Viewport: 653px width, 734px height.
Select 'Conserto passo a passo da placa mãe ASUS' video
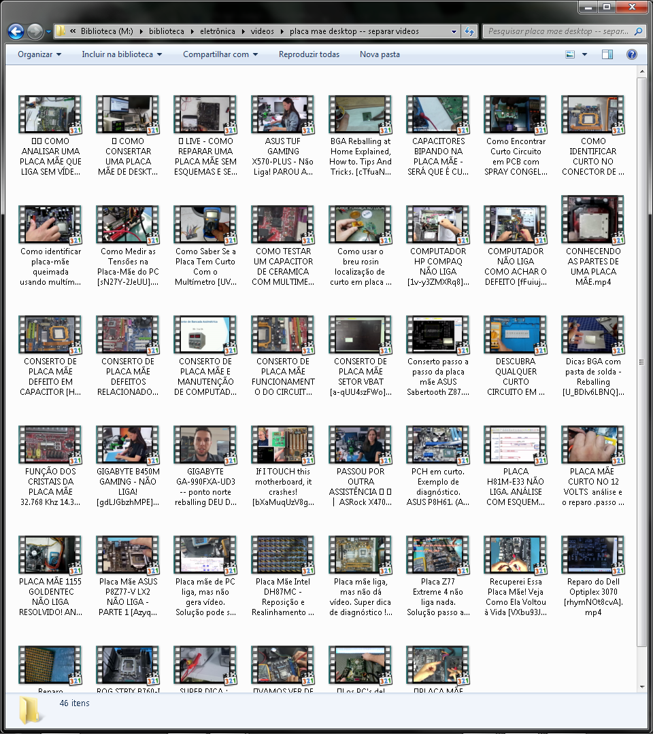pyautogui.click(x=438, y=355)
